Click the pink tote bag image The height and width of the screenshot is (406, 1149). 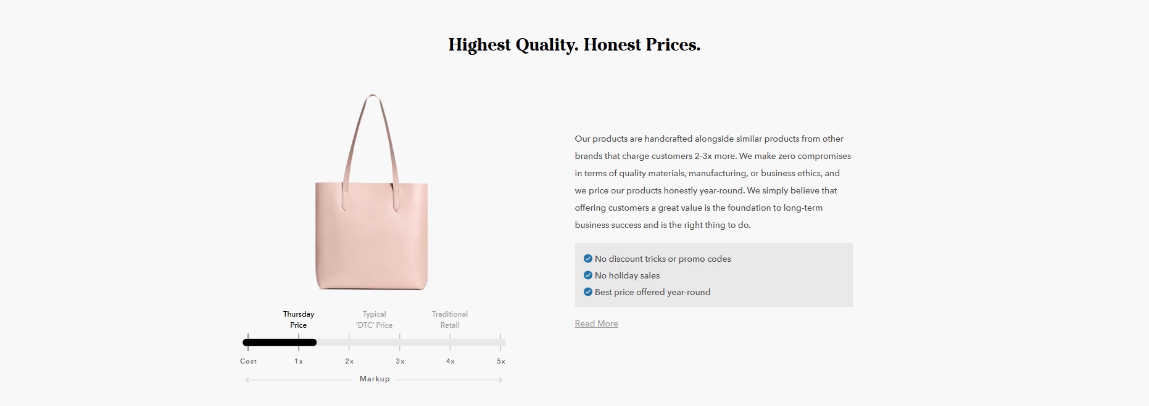coord(371,192)
